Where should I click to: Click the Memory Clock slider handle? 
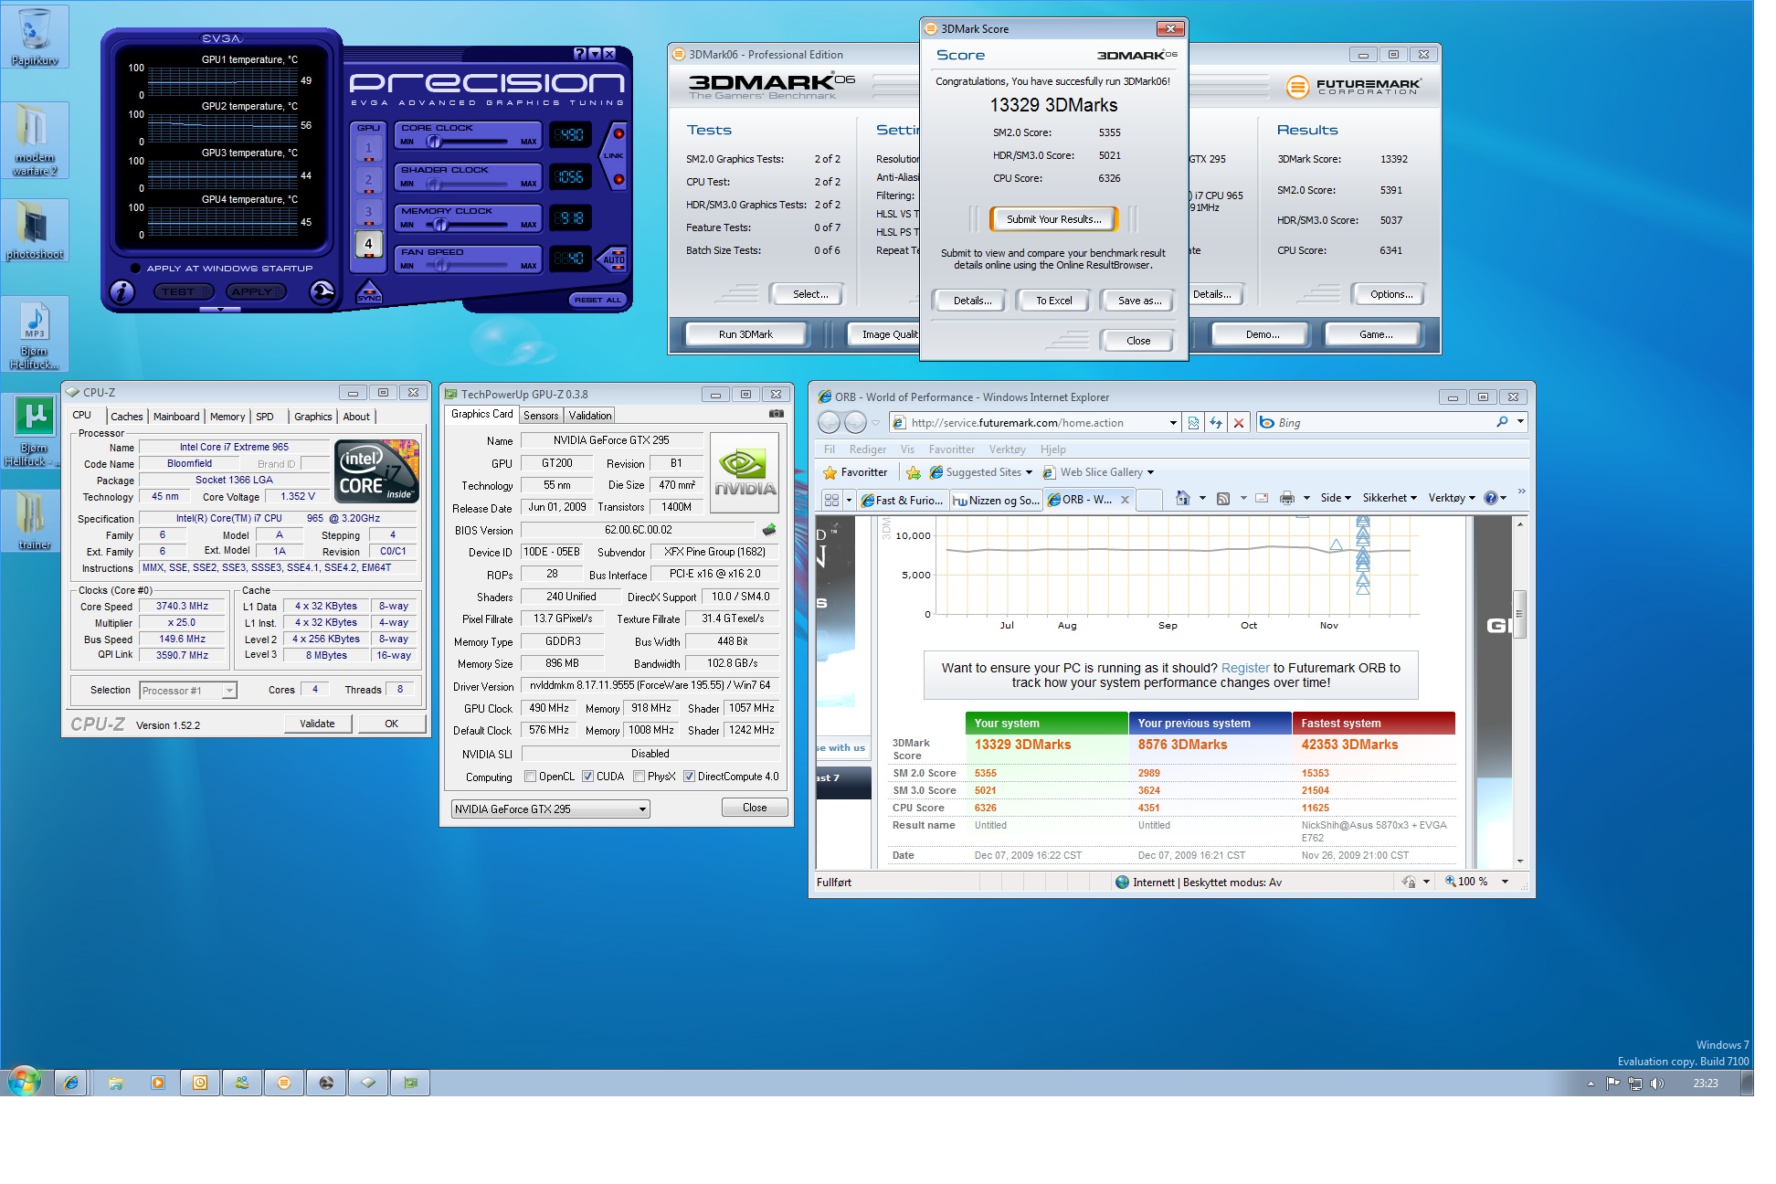click(440, 225)
